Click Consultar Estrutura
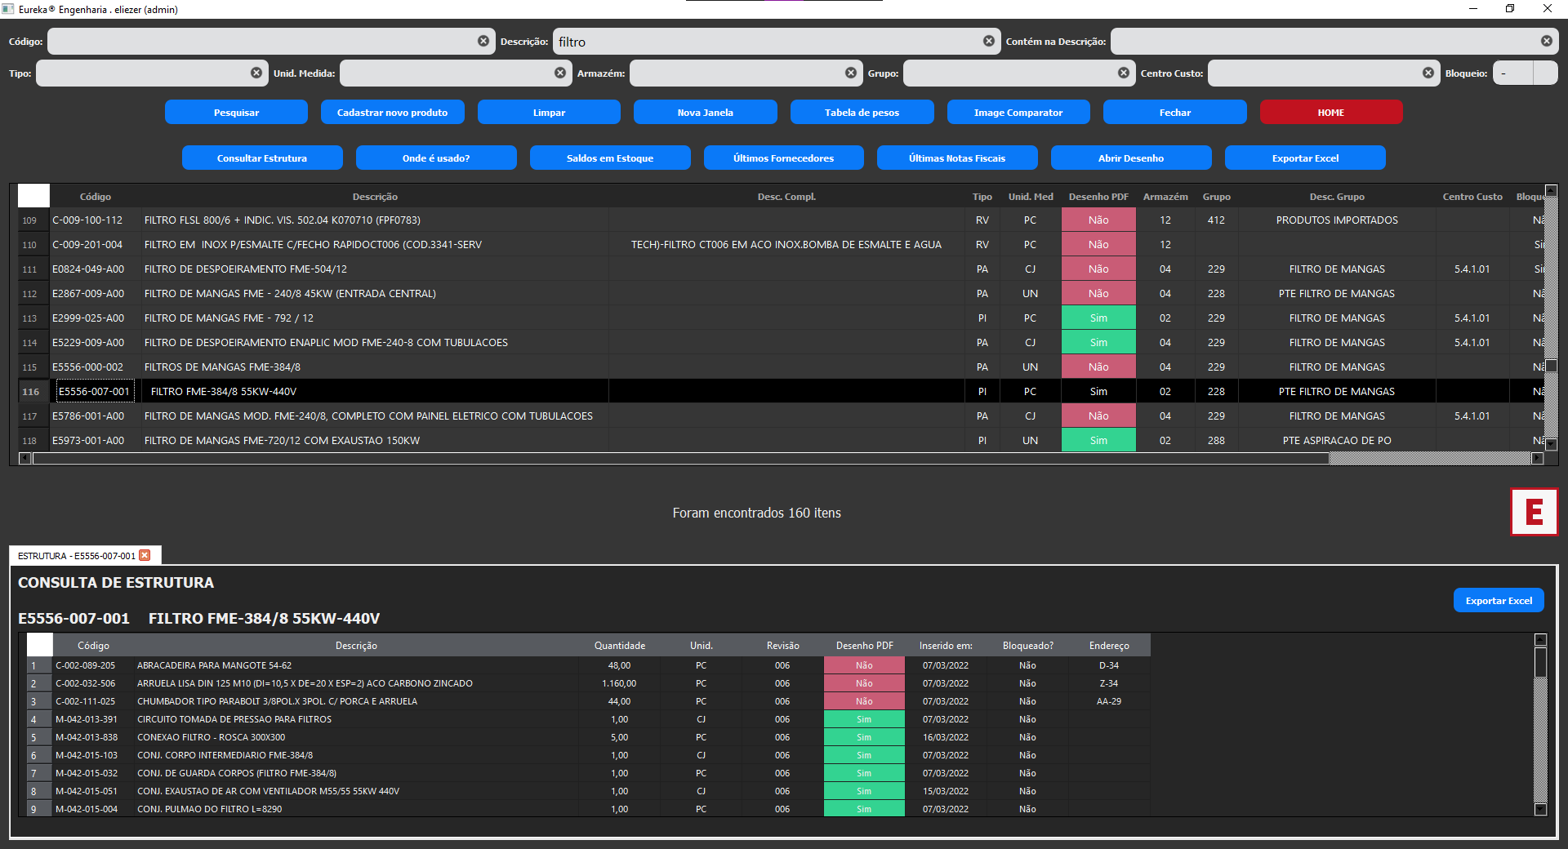The width and height of the screenshot is (1568, 849). coord(262,158)
